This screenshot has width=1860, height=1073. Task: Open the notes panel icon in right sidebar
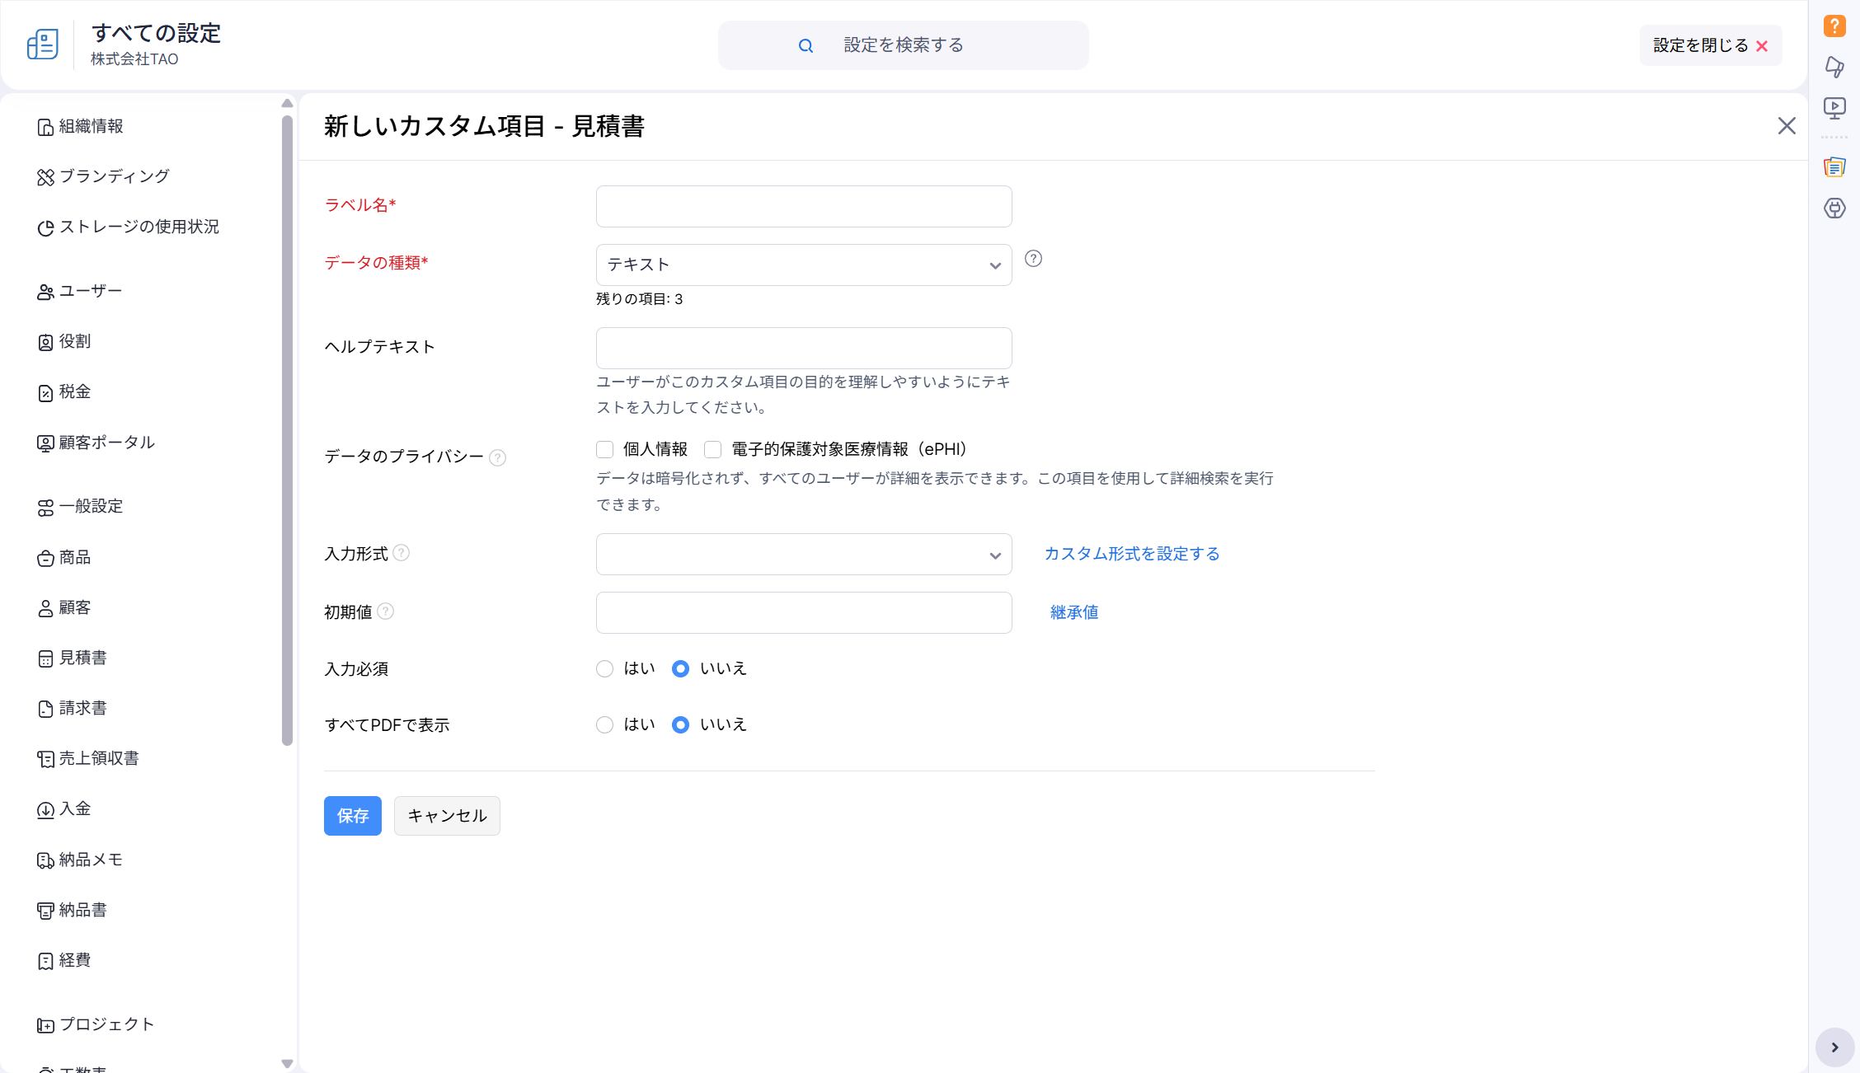click(x=1834, y=167)
